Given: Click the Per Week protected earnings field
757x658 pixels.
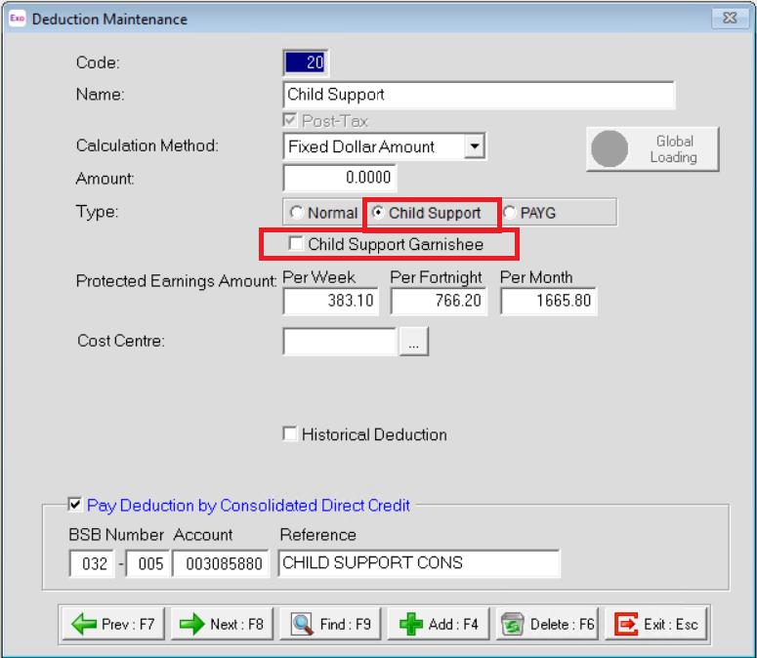Looking at the screenshot, I should click(331, 301).
